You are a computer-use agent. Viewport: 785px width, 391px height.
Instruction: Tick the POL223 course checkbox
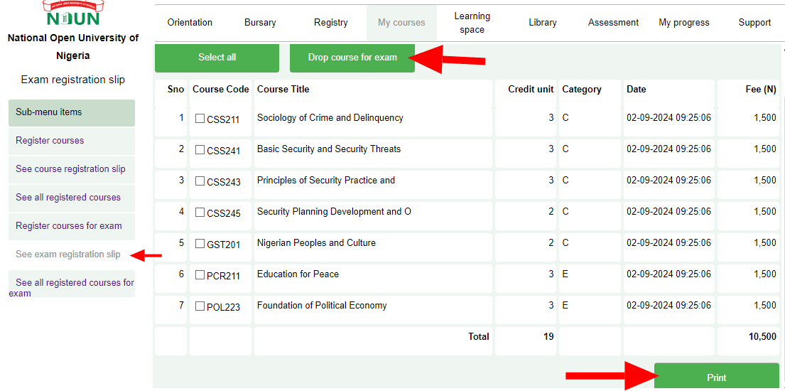[200, 306]
